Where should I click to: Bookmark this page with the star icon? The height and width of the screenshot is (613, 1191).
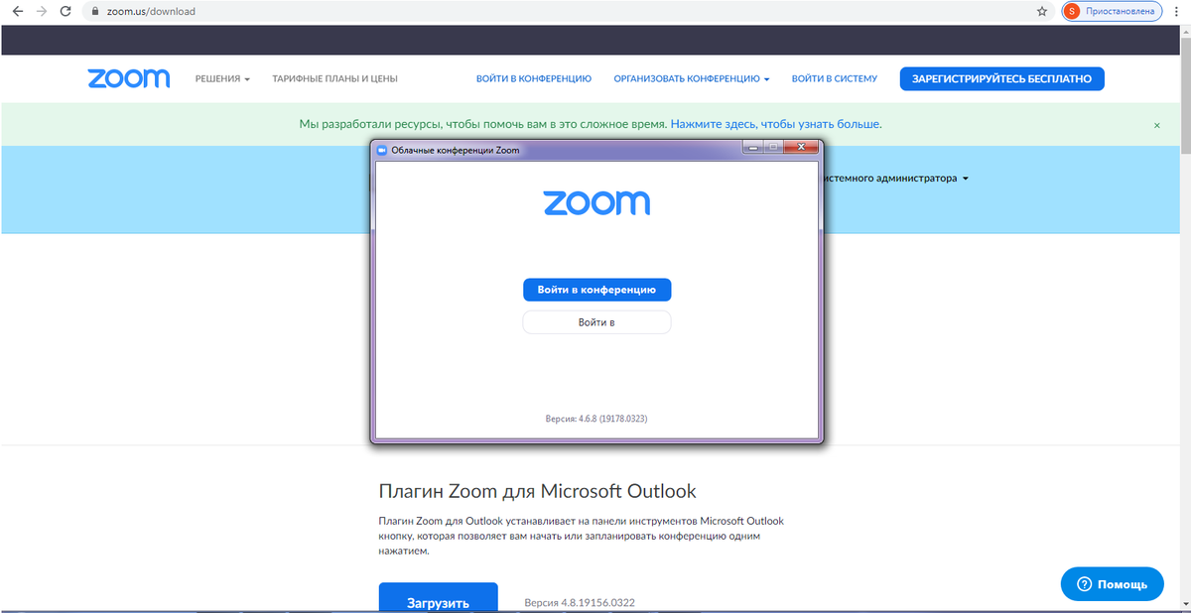click(1041, 12)
